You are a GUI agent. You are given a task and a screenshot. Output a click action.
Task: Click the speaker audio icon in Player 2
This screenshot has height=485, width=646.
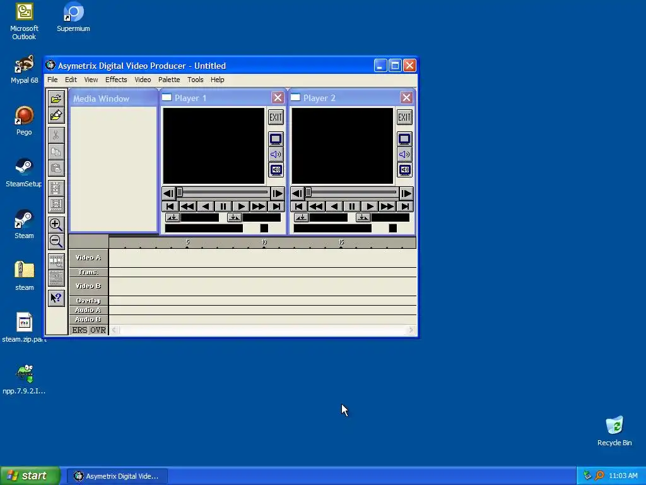[x=404, y=154]
